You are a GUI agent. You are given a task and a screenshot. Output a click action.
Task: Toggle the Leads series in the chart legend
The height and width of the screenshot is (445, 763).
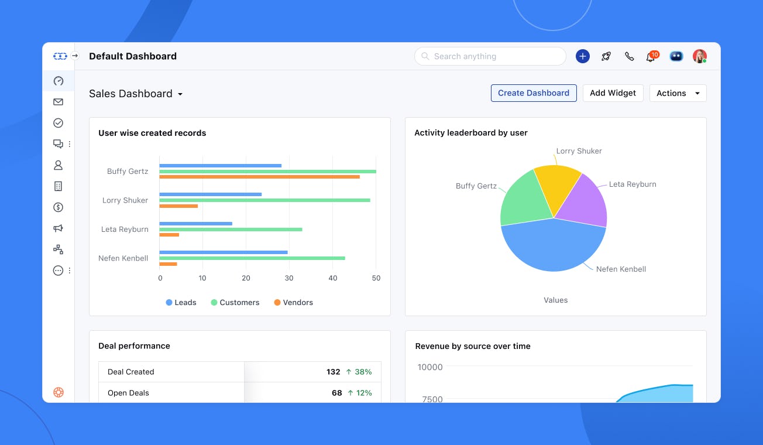[x=181, y=302]
